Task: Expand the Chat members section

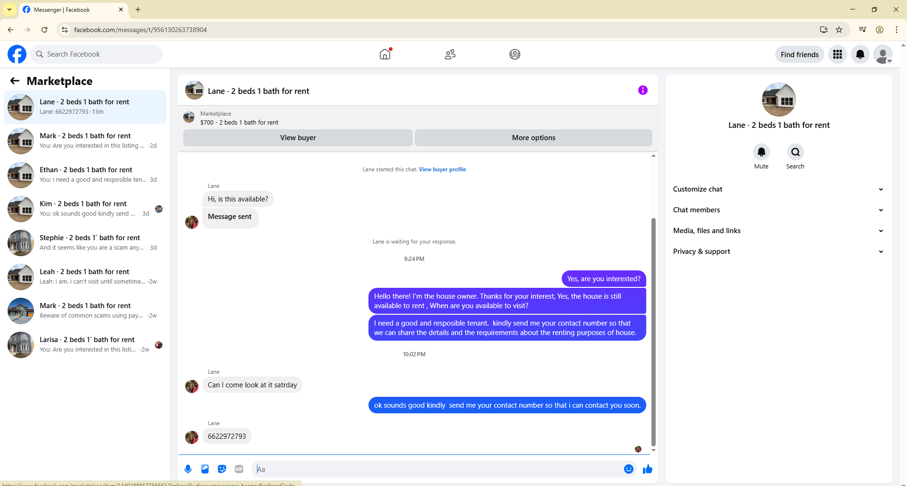Action: [779, 210]
